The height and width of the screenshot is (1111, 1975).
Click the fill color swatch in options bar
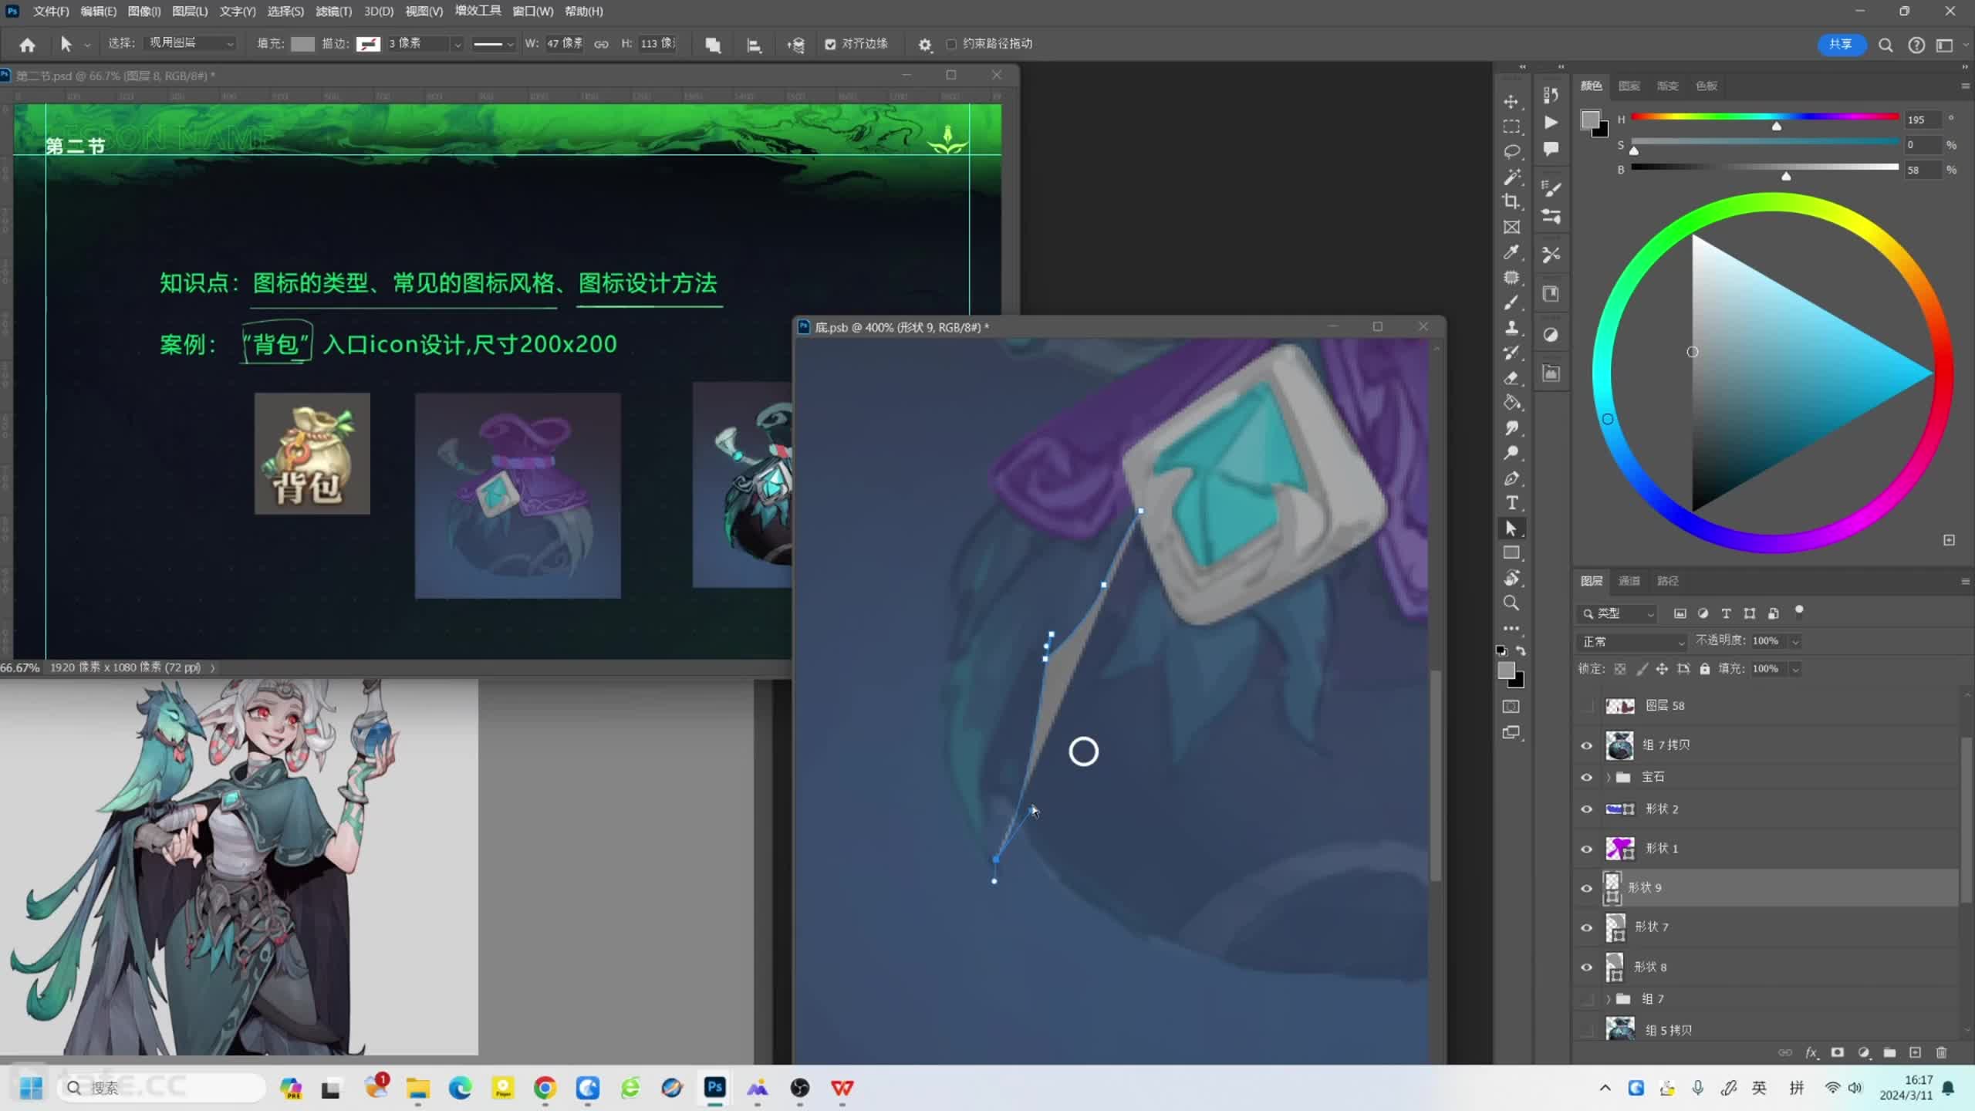302,44
